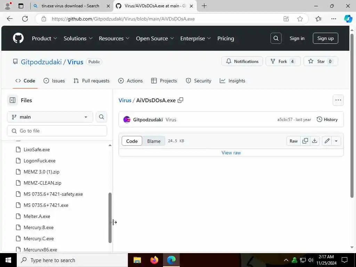Open Edge tab actions menu icon

(21, 6)
